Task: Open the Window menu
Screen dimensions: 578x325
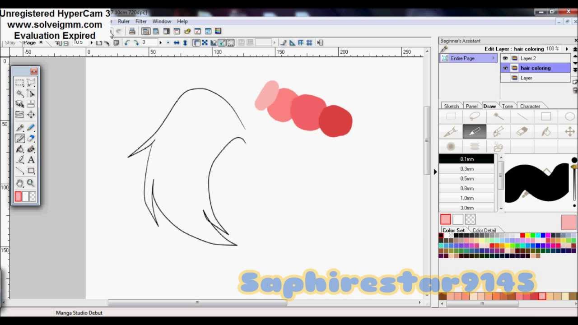Action: (x=162, y=21)
